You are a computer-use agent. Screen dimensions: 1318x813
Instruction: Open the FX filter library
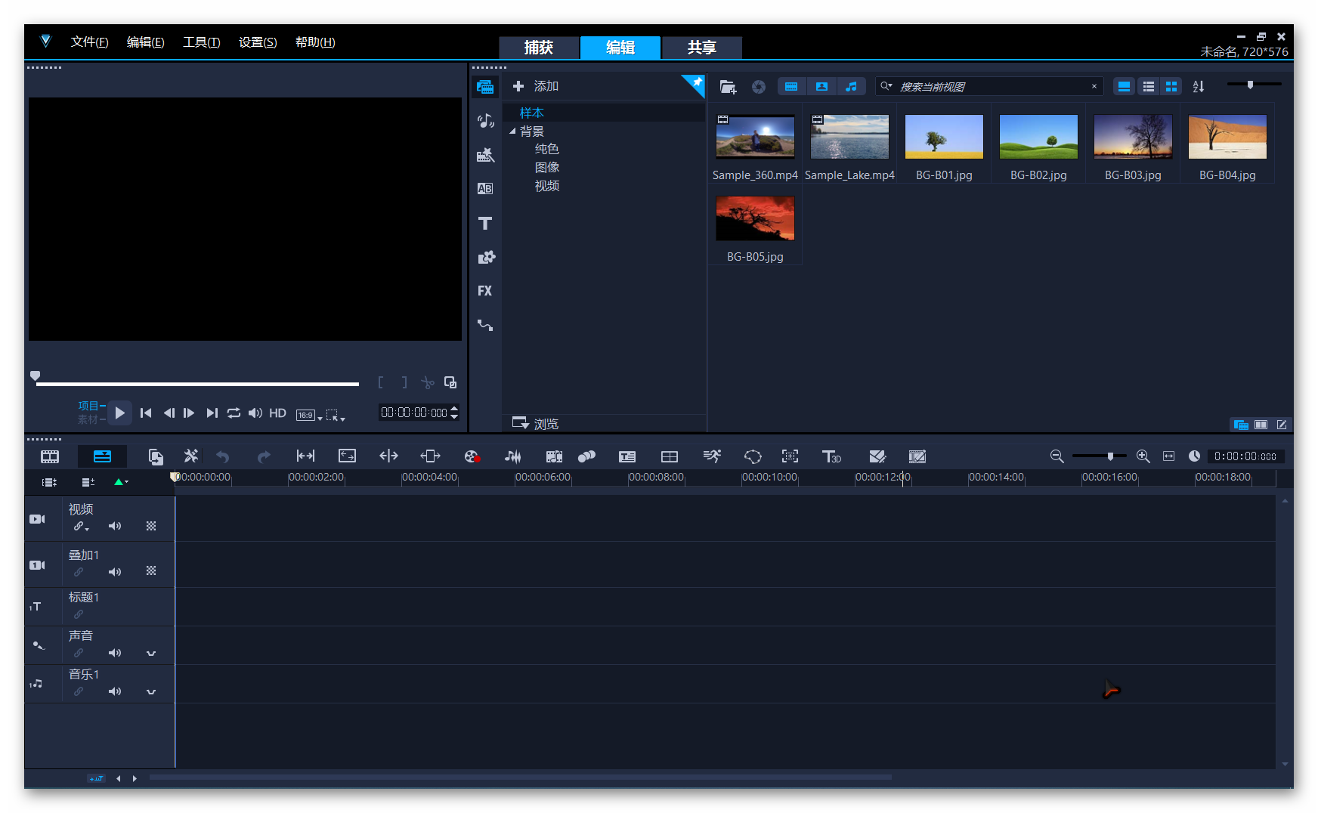[x=485, y=291]
